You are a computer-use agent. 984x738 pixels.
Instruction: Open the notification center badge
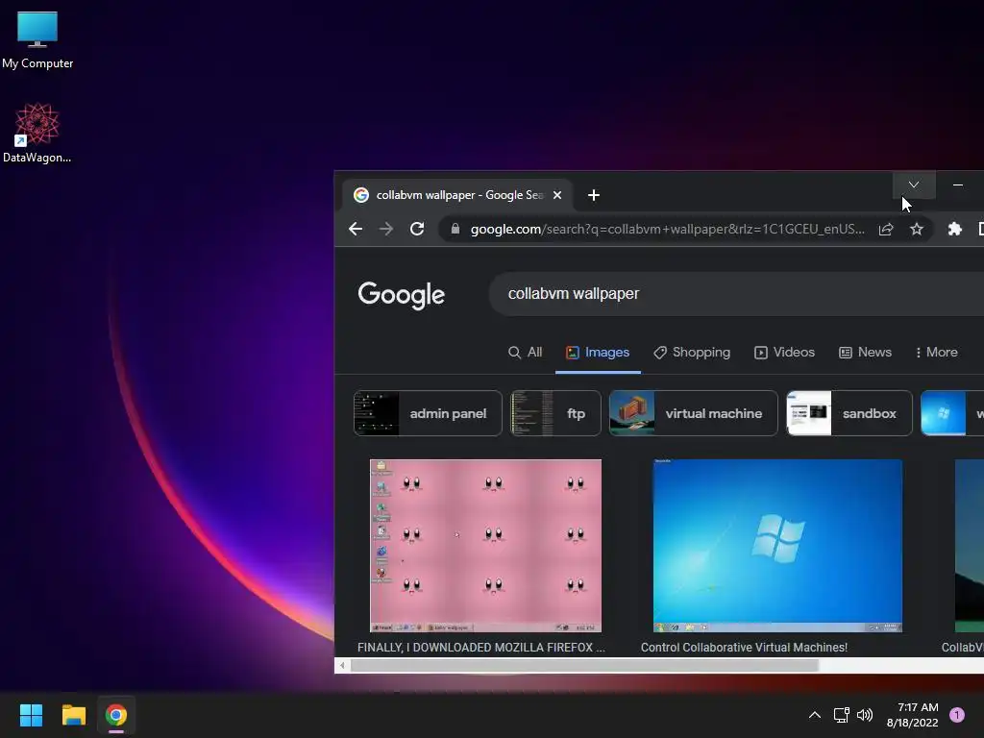(x=956, y=715)
